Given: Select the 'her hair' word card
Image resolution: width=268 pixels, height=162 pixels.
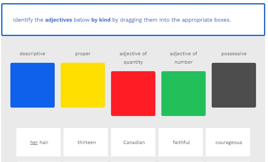Looking at the screenshot, I should (x=39, y=142).
